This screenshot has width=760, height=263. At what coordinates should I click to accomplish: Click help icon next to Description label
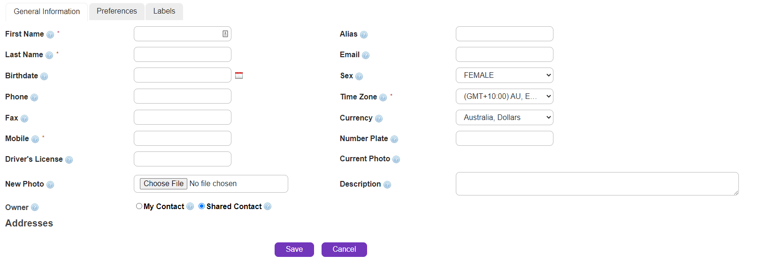[387, 185]
